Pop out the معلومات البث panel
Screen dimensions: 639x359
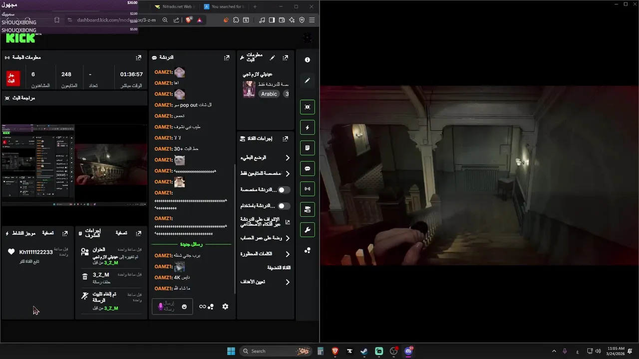pos(285,58)
